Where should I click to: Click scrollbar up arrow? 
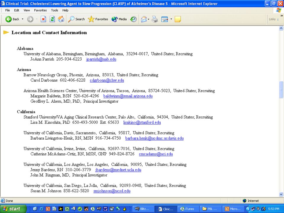click(281, 28)
